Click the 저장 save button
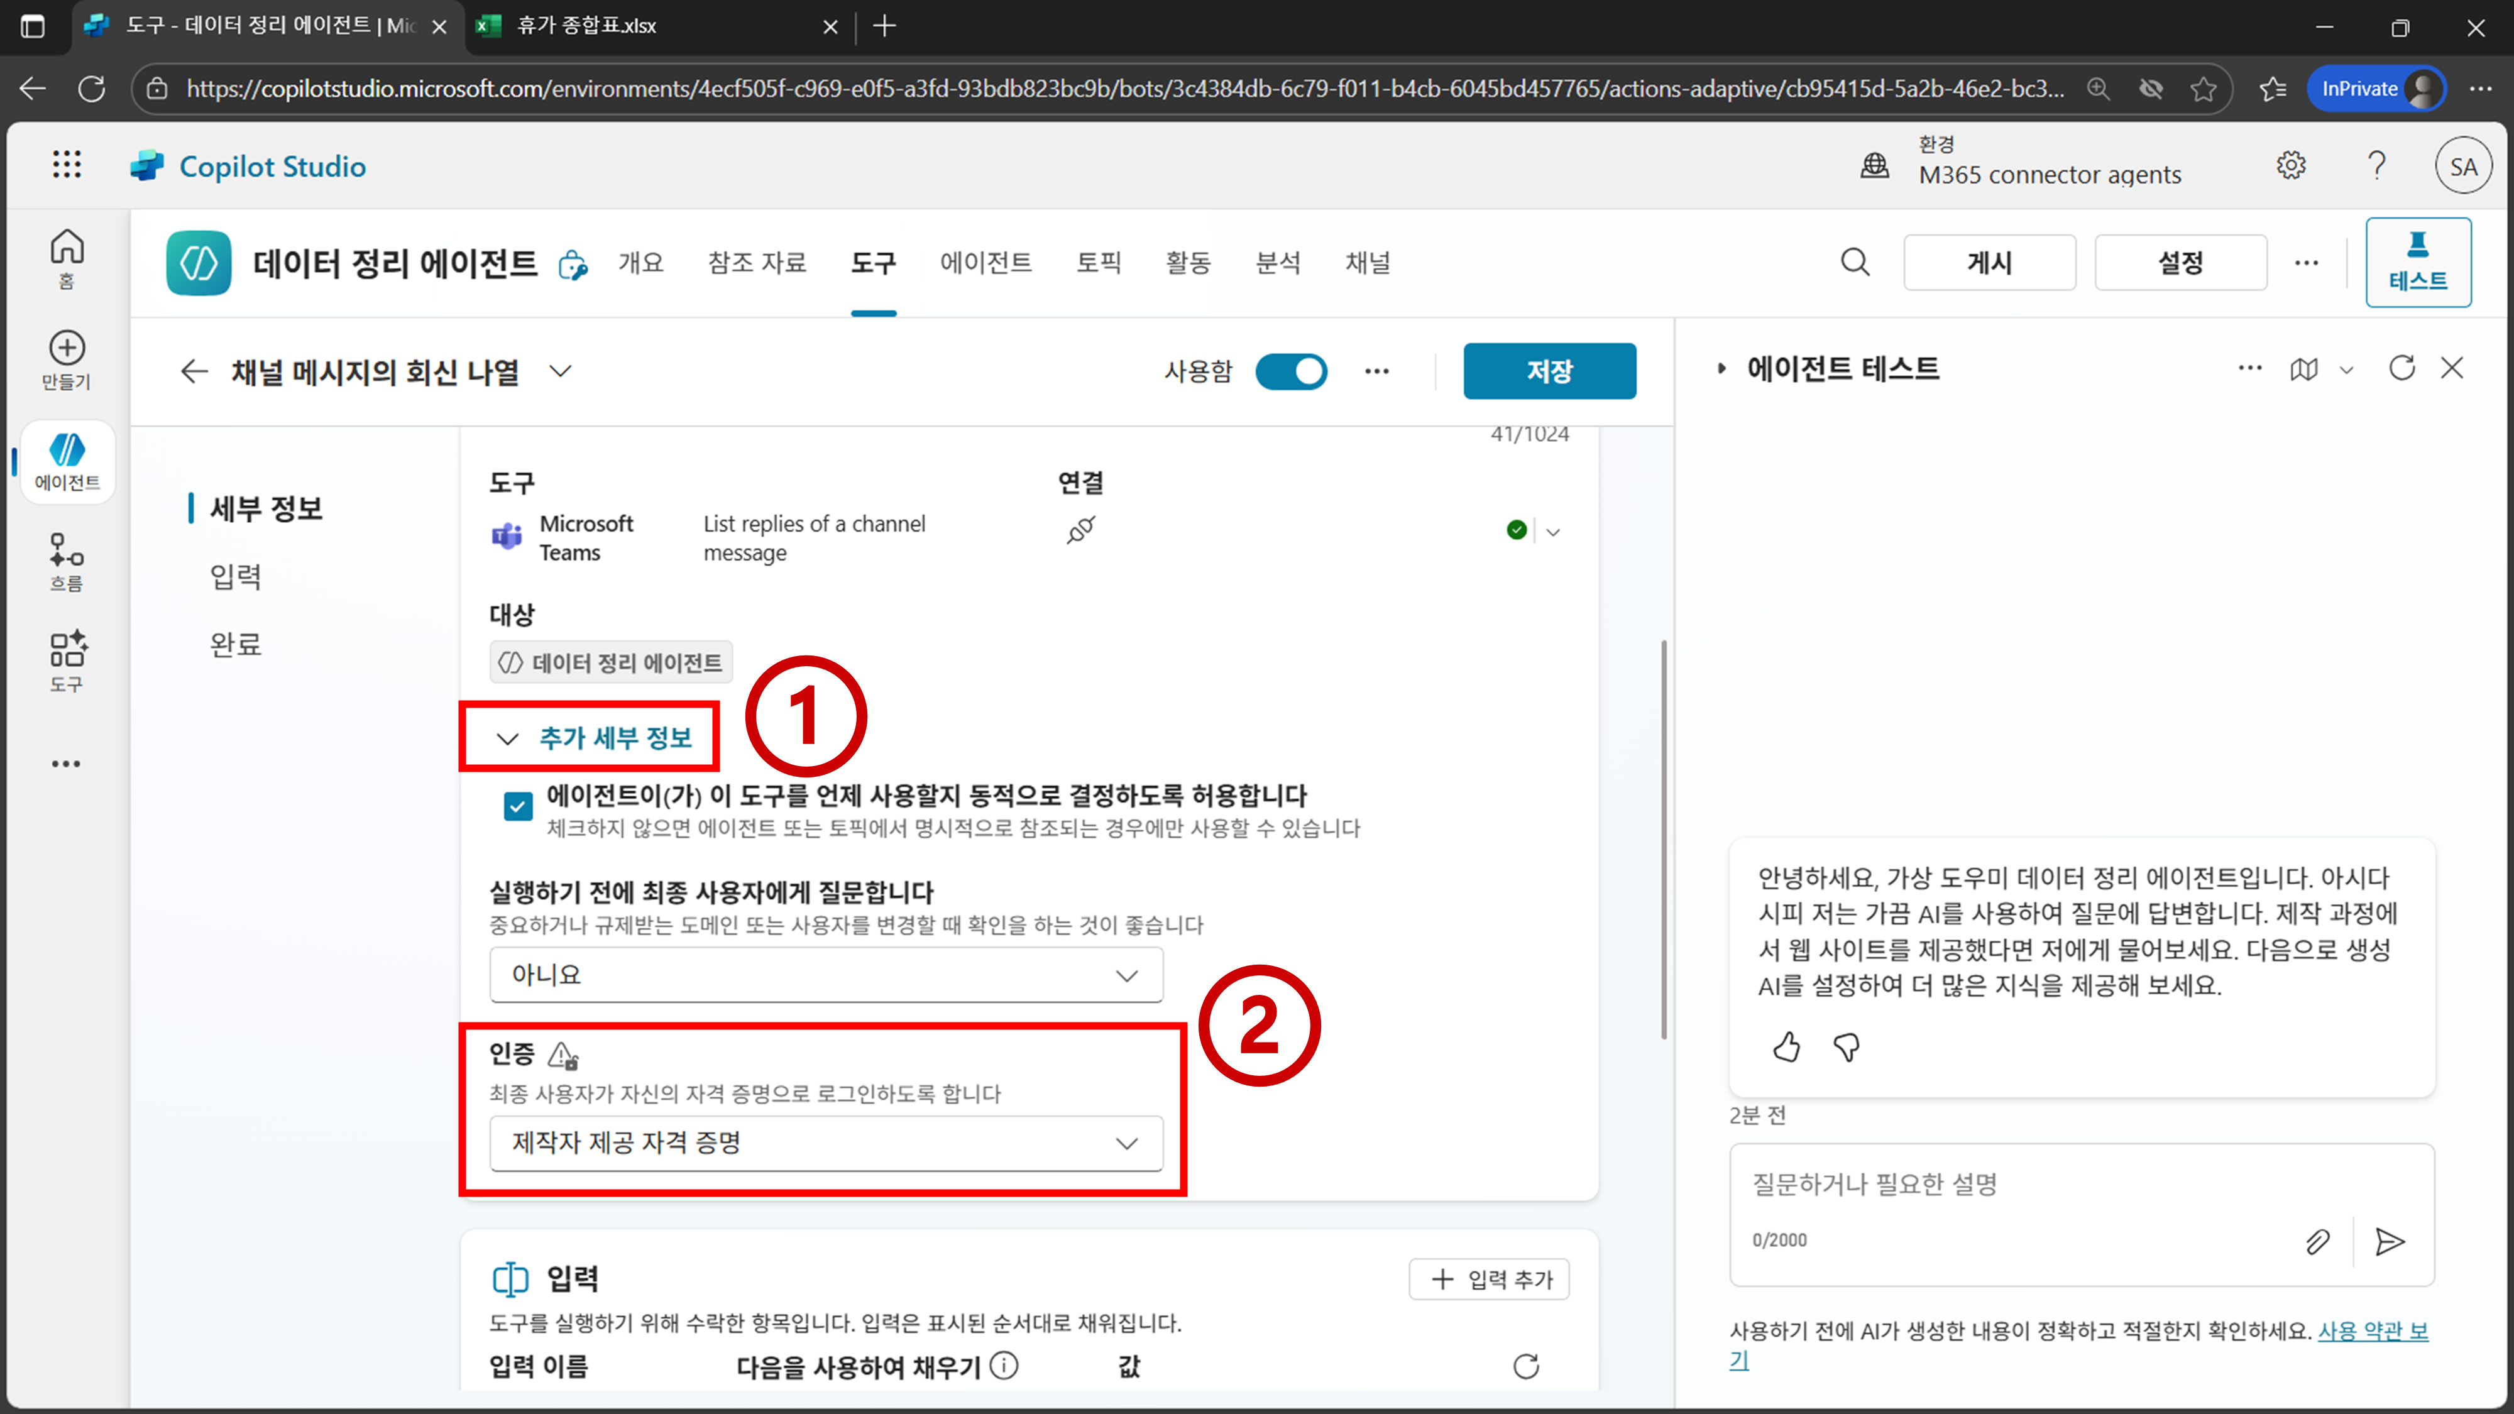The height and width of the screenshot is (1414, 2514). 1549,371
